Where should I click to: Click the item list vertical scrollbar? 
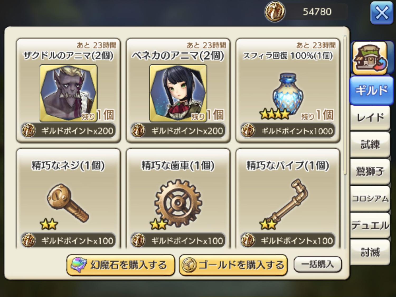tap(345, 106)
